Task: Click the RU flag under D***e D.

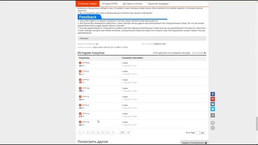Action: pos(80,66)
